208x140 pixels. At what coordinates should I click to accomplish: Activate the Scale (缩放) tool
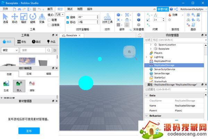pyautogui.click(x=24, y=18)
